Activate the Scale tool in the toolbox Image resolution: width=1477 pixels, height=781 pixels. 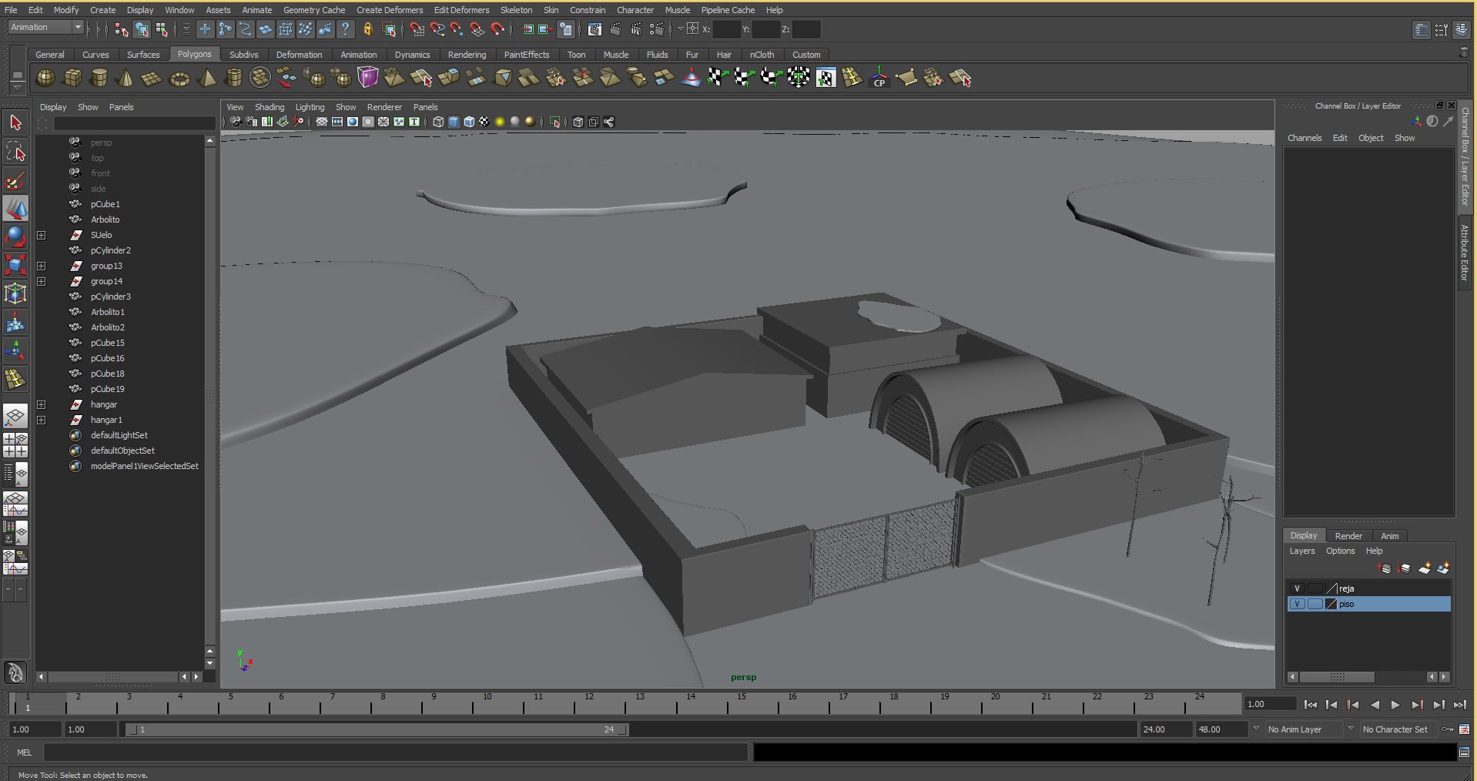pos(15,265)
